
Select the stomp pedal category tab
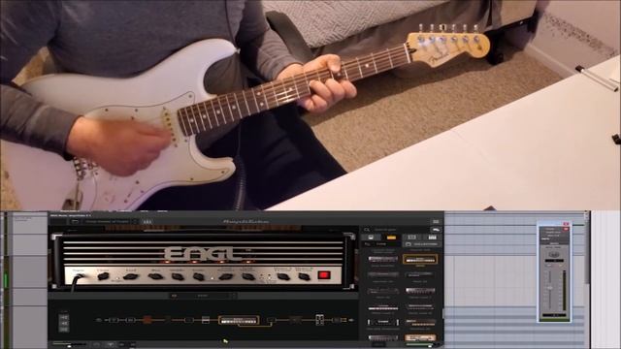point(371,238)
